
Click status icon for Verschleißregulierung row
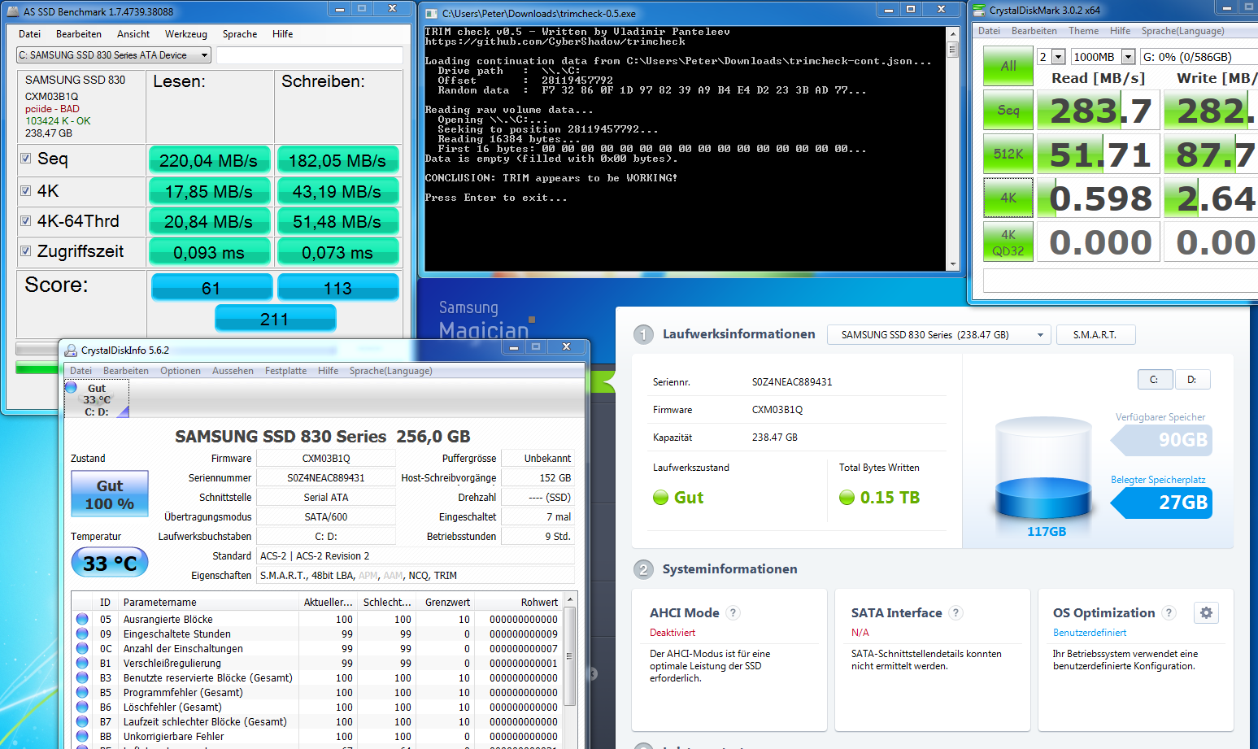pos(82,663)
